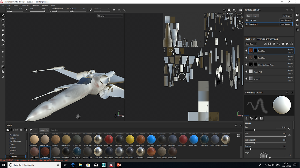Viewport: 300px width, 168px height.
Task: Toggle visibility of cockpit texture set
Action: pyautogui.click(x=247, y=20)
